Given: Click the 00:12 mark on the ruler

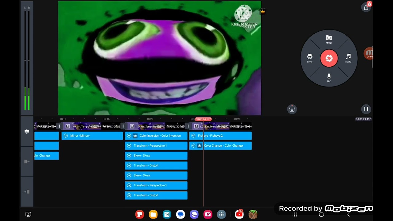Looking at the screenshot, I should (63, 119).
